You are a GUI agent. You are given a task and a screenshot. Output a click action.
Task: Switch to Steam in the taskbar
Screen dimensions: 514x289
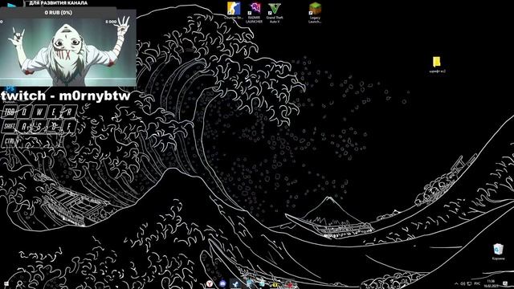(235, 283)
